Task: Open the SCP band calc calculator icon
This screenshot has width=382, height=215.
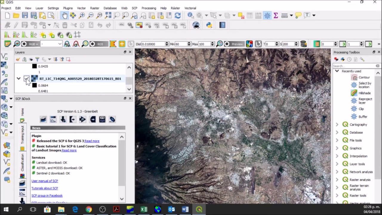Action: click(x=102, y=120)
